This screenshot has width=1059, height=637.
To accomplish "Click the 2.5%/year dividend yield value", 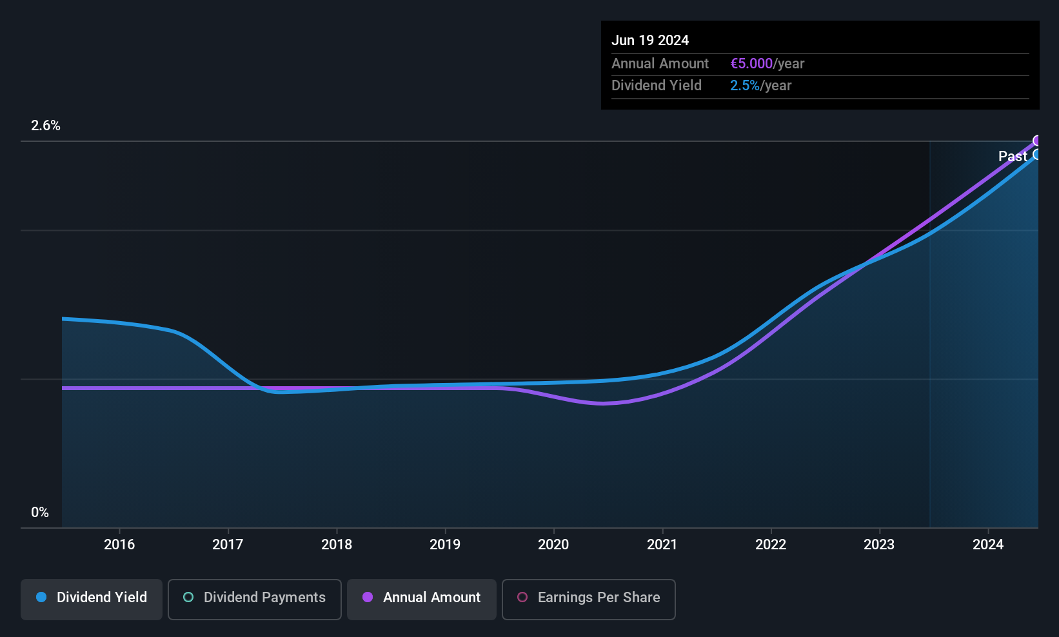I will click(760, 85).
